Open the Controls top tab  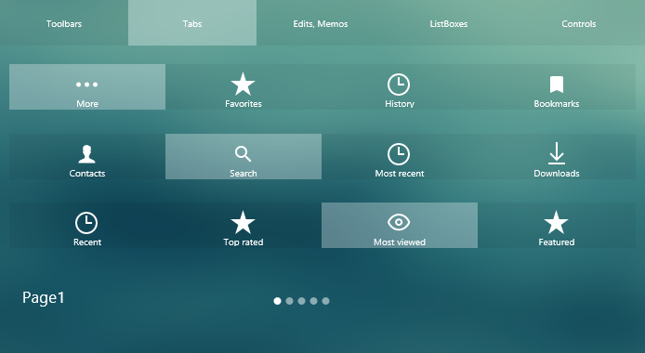[579, 22]
